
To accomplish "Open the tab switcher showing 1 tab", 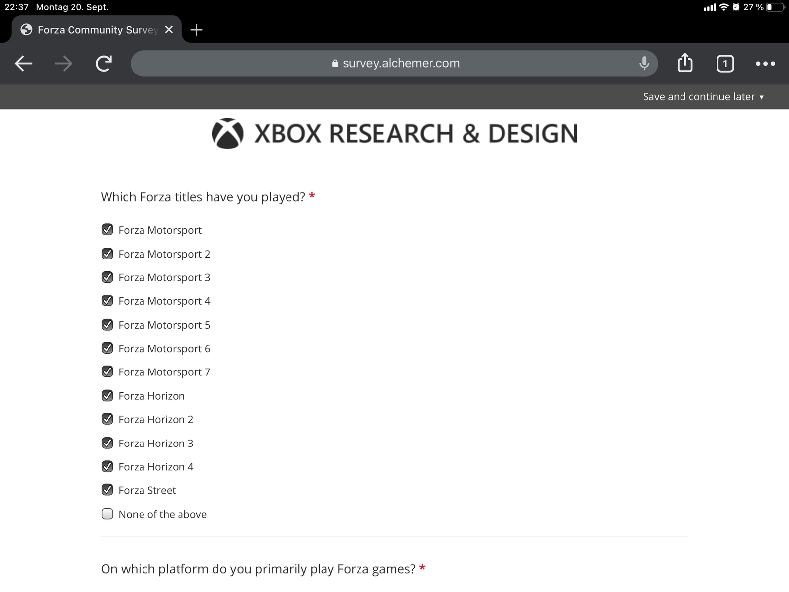I will pyautogui.click(x=725, y=63).
